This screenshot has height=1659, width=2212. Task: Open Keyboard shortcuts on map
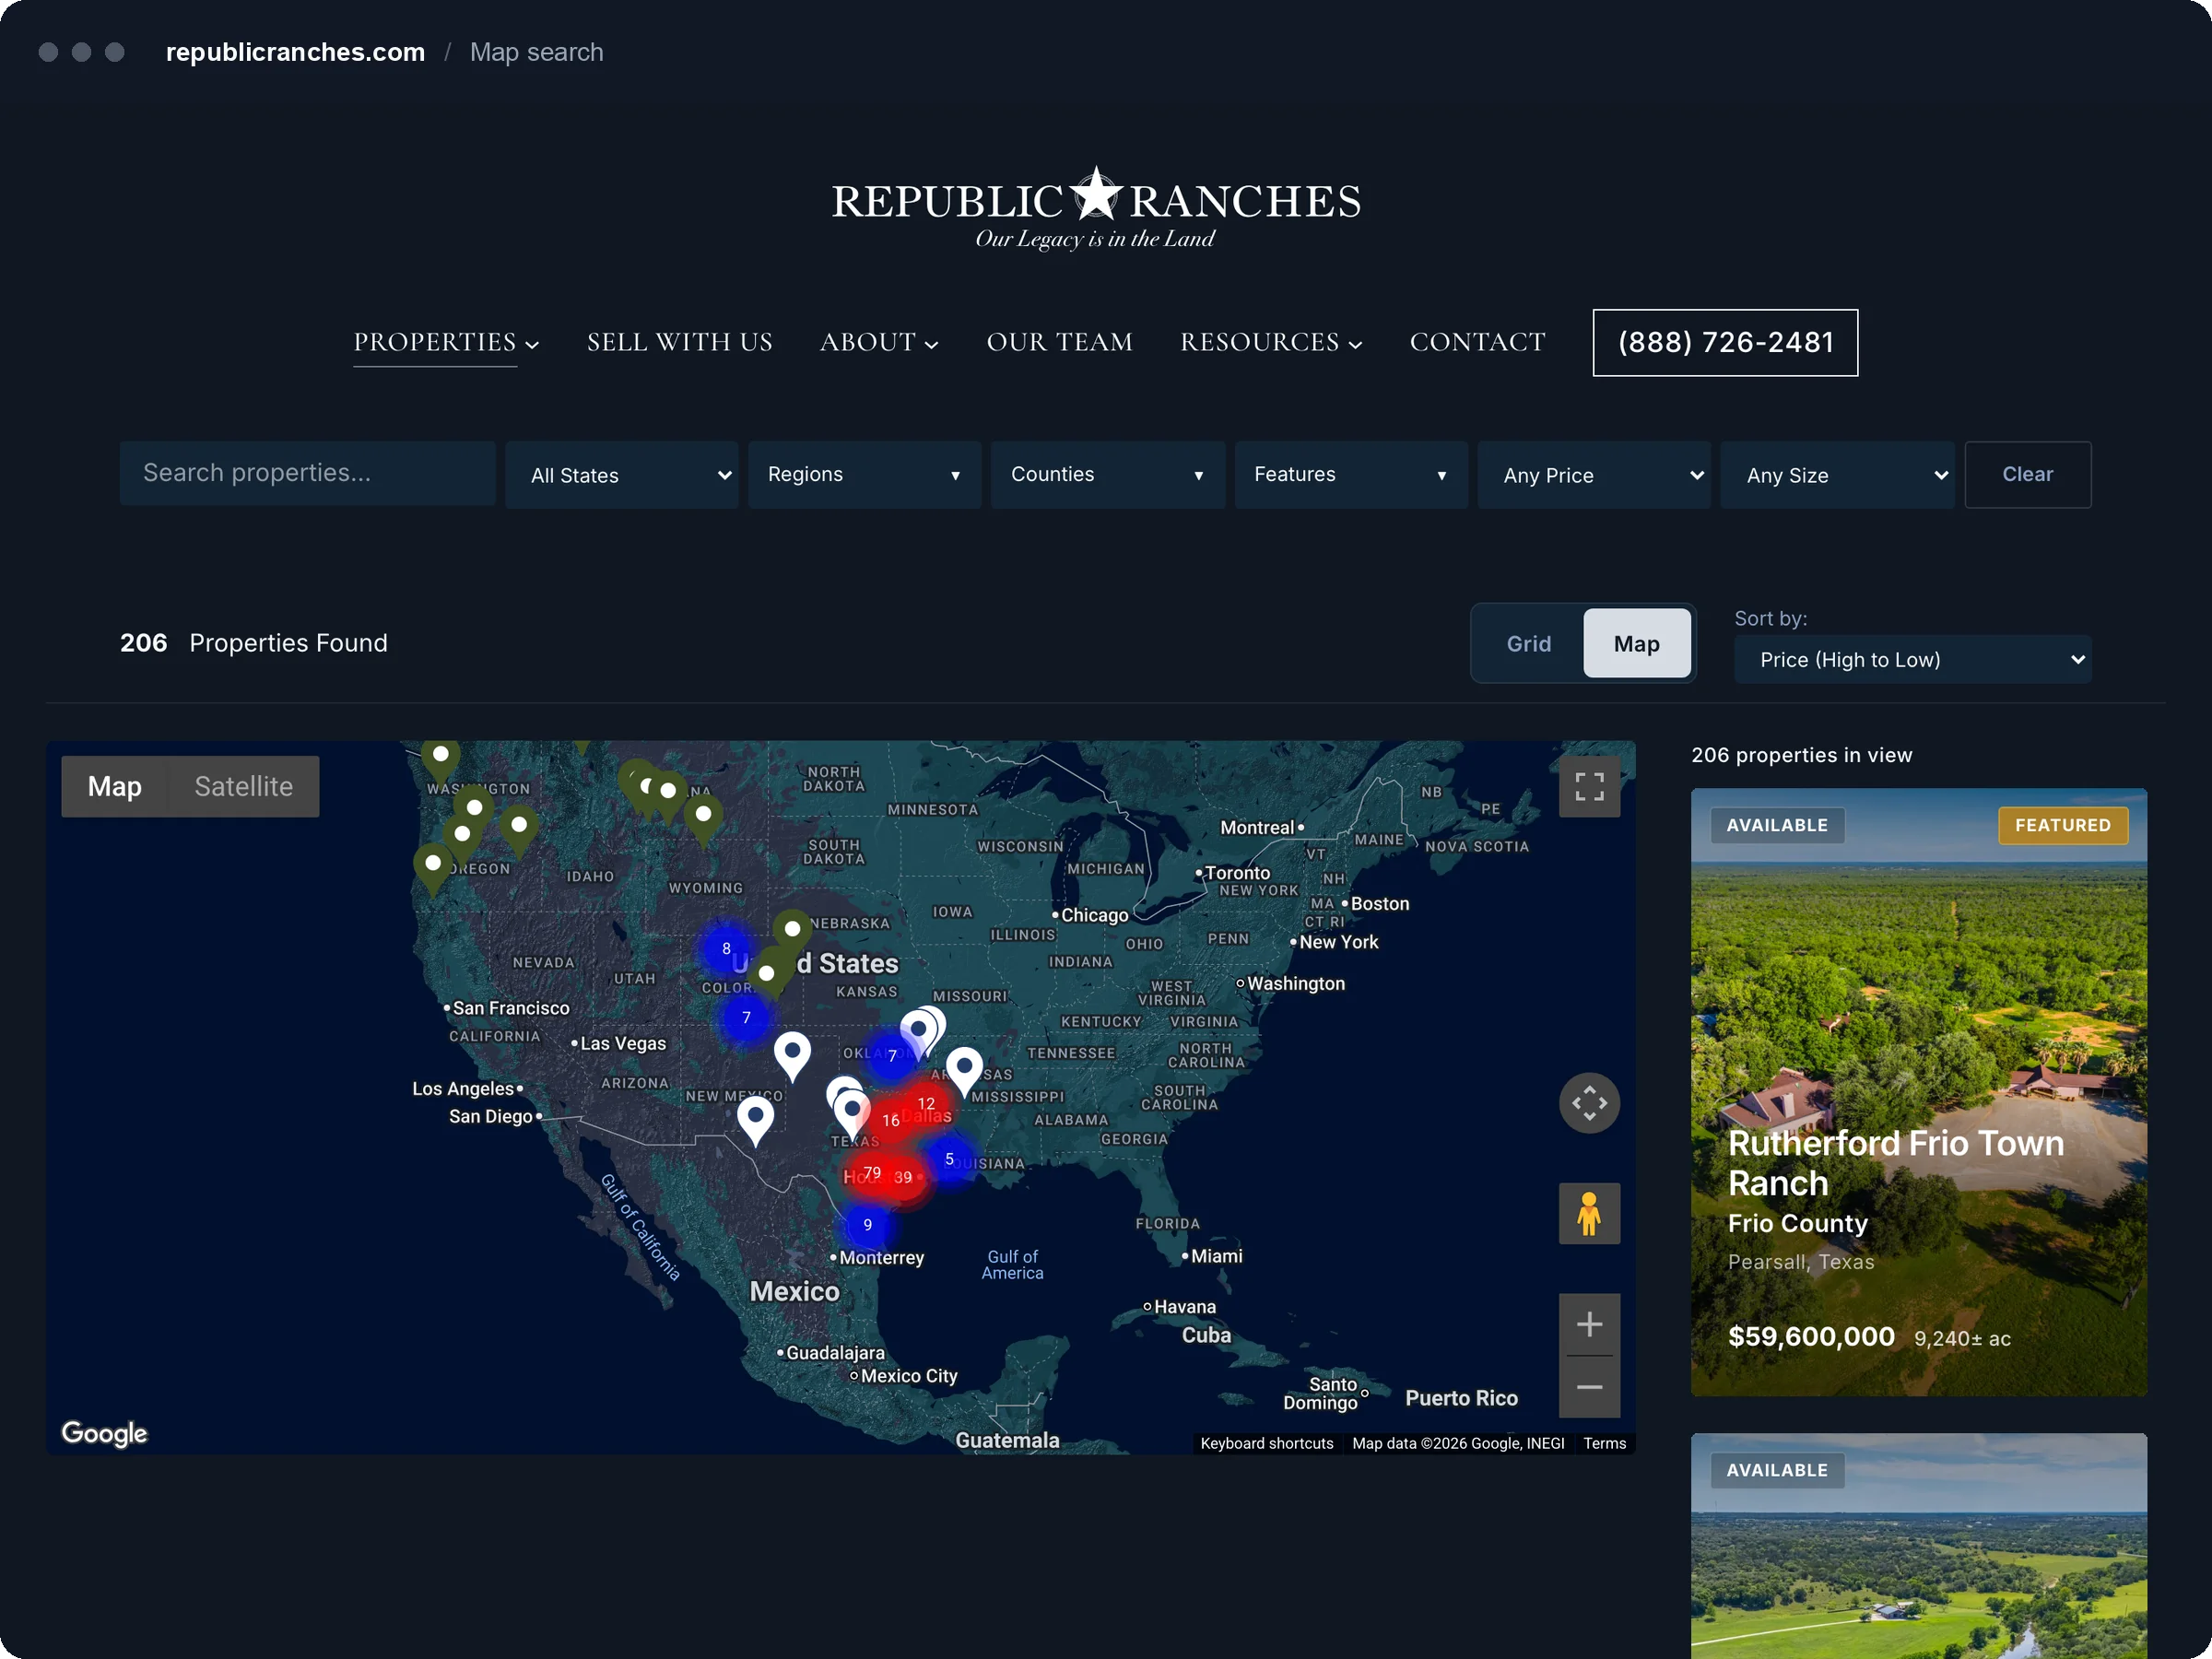point(1266,1443)
